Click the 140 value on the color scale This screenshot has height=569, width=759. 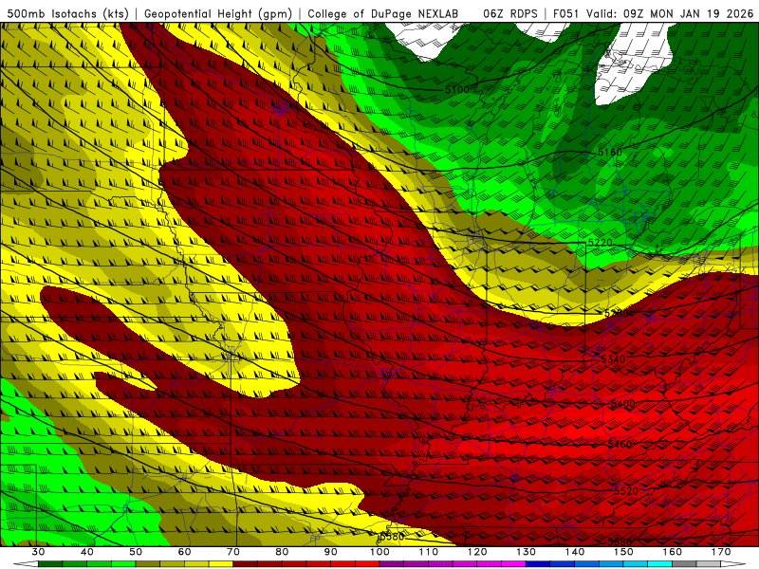coord(575,552)
